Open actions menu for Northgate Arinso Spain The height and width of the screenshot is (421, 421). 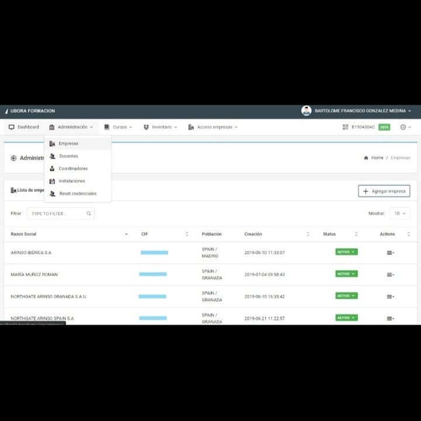click(x=391, y=319)
